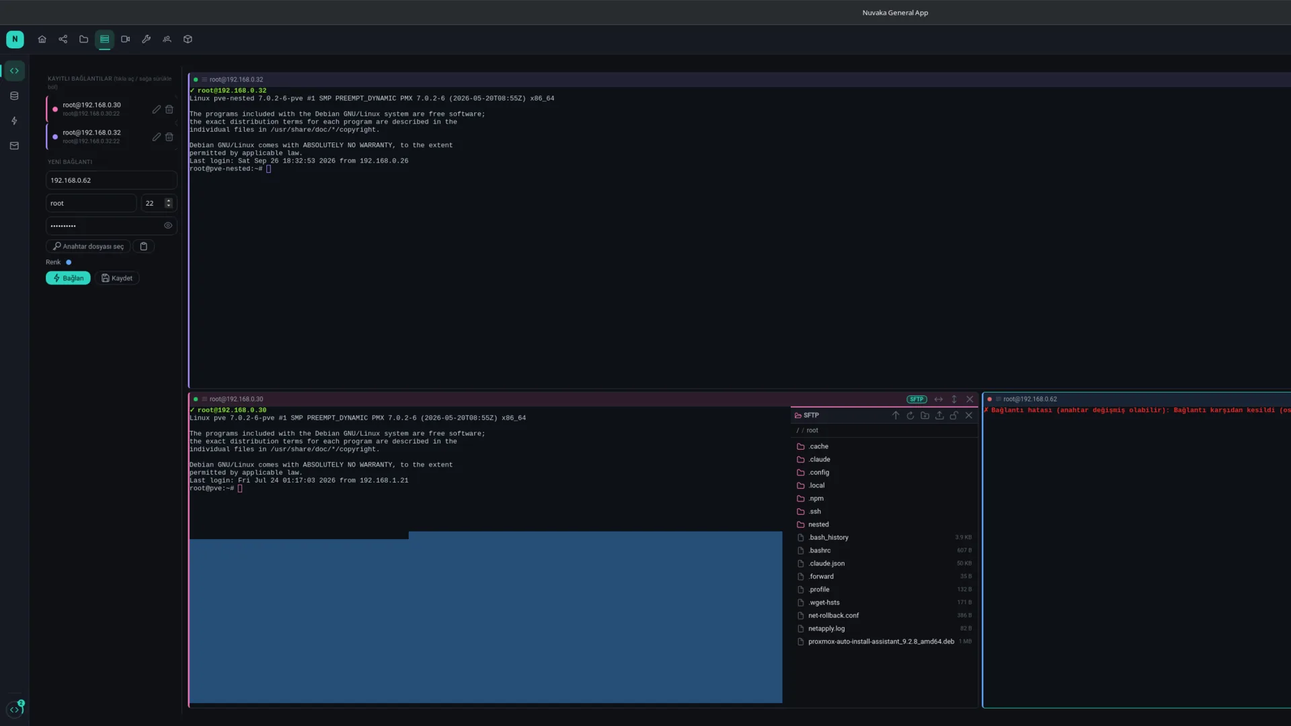This screenshot has width=1291, height=726.
Task: Toggle the SFTP badge on 192.168.0.30 terminal
Action: tap(916, 399)
